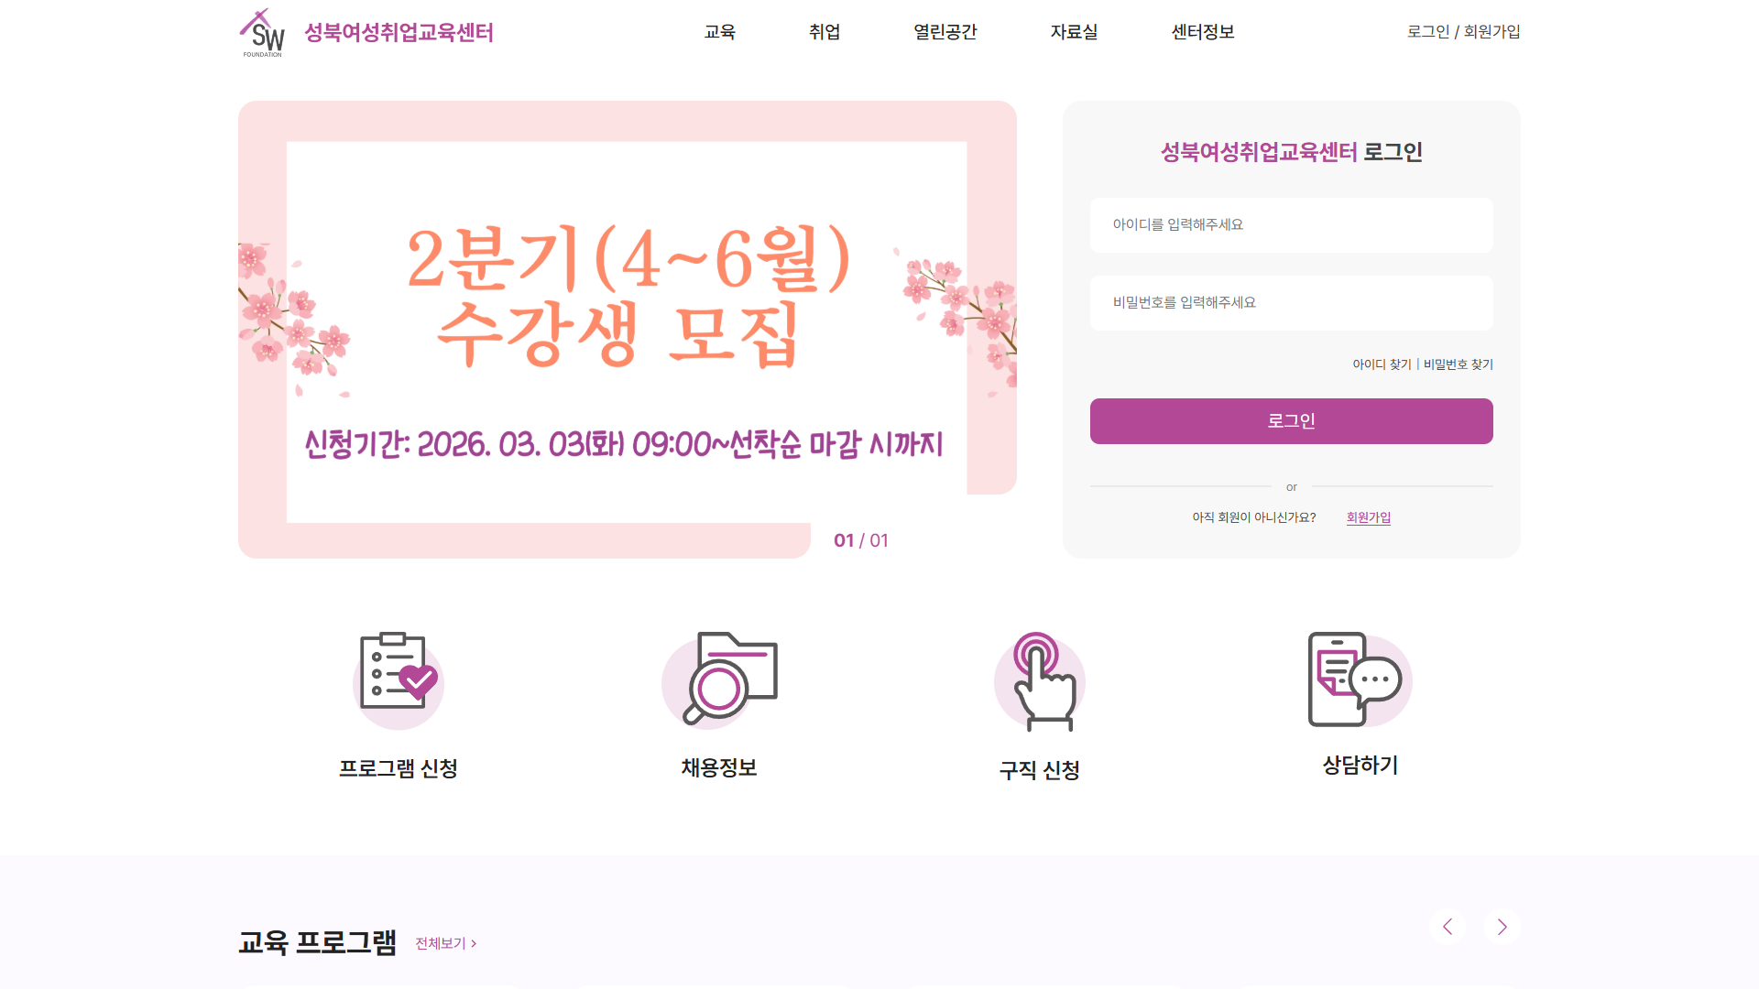
Task: Expand 전체보기 next to 교육 프로그램
Action: pyautogui.click(x=446, y=943)
